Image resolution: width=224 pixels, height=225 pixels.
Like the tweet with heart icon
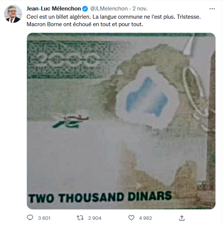pyautogui.click(x=131, y=218)
